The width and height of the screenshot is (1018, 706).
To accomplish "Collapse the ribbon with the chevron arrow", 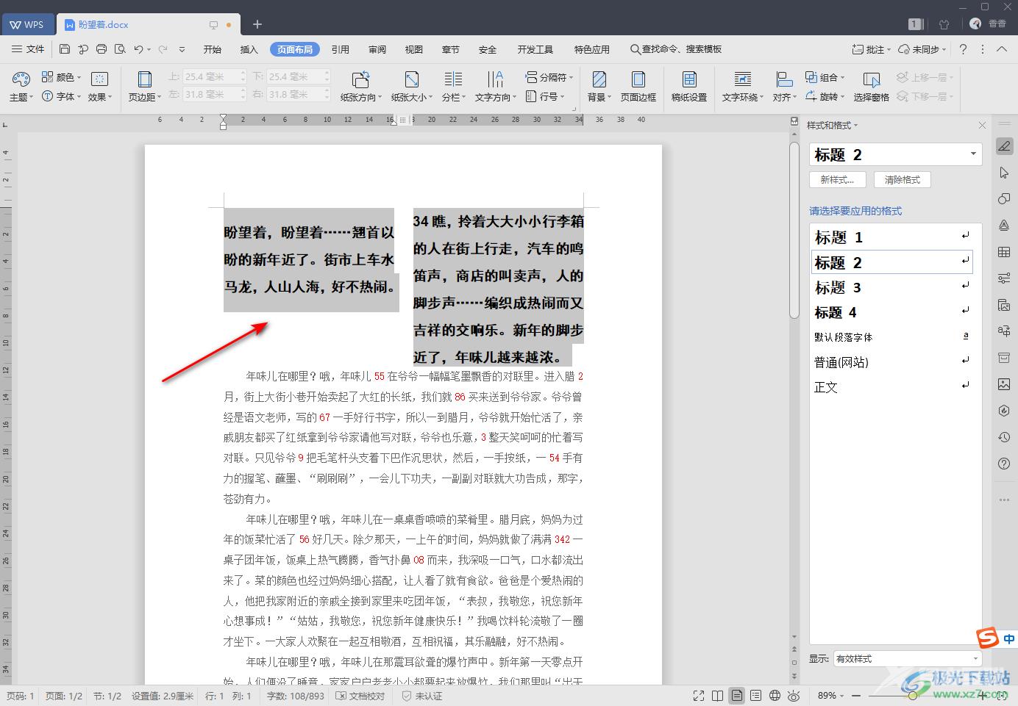I will [1002, 49].
